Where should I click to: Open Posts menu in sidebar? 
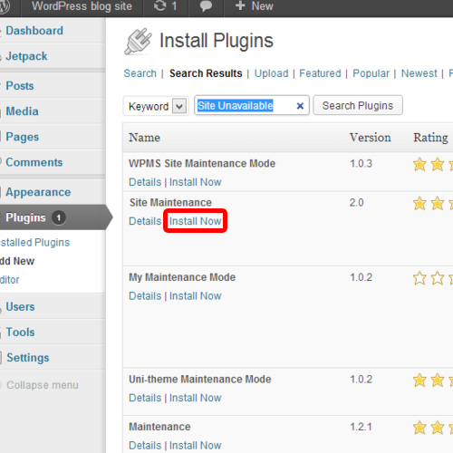coord(20,86)
